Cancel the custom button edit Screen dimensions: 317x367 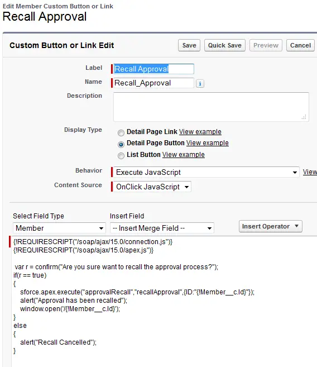[x=300, y=45]
